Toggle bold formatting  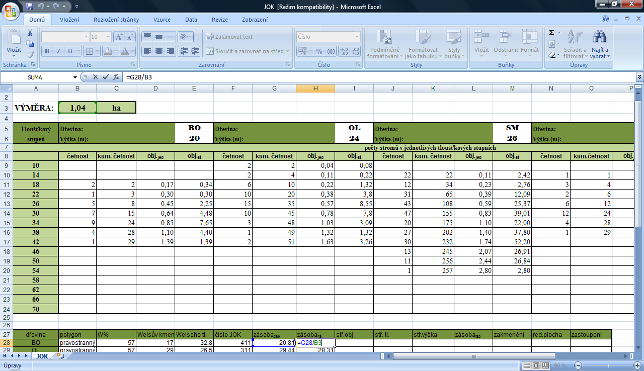tap(47, 51)
